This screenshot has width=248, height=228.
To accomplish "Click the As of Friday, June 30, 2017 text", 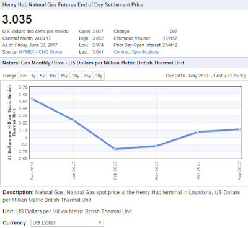I will pyautogui.click(x=30, y=45).
